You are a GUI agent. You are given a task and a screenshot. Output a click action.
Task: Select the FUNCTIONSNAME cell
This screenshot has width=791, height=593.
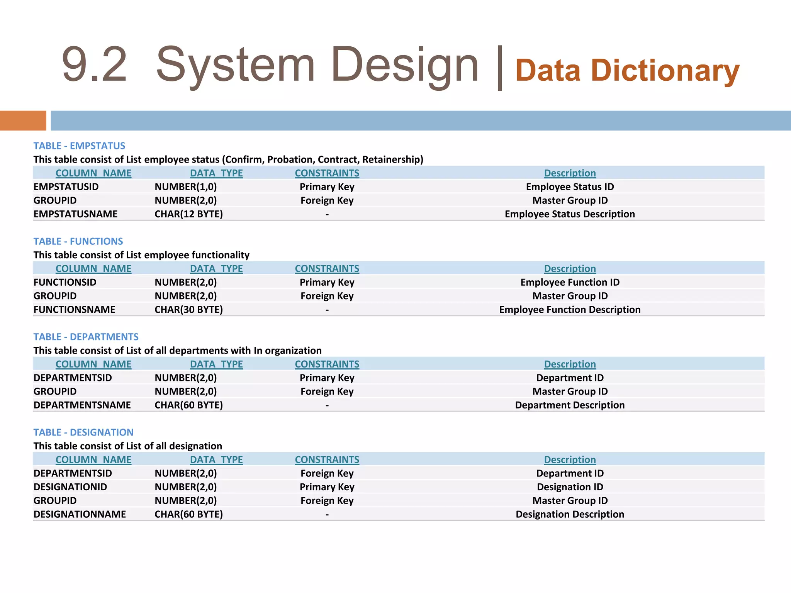(x=74, y=310)
